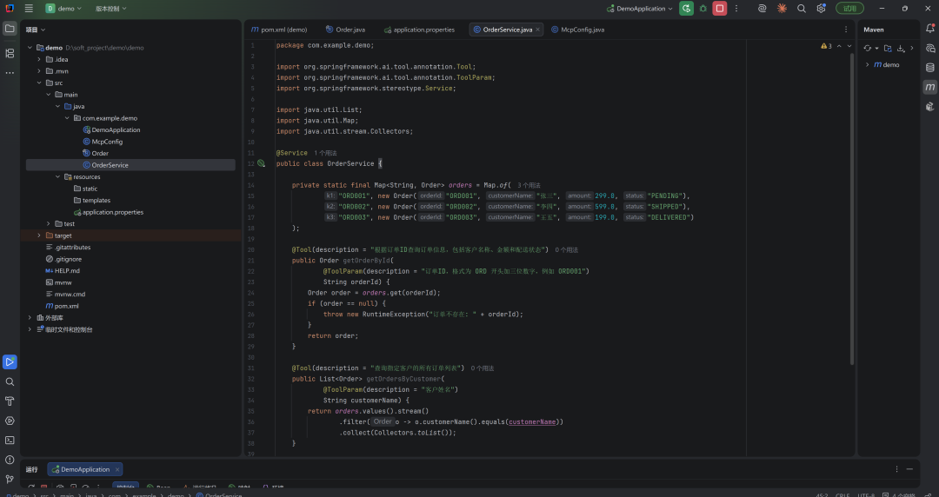Viewport: 939px width, 497px height.
Task: Open the Terminal tool window
Action: click(x=10, y=441)
